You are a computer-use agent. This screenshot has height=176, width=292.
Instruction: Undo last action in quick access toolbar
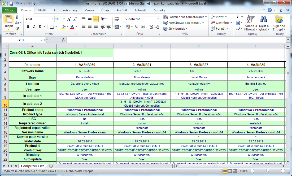click(x=17, y=3)
